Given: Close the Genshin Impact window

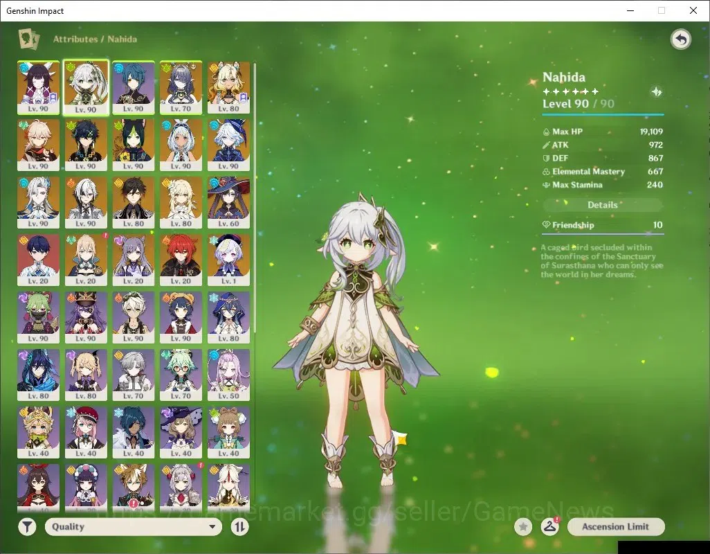Looking at the screenshot, I should 693,10.
